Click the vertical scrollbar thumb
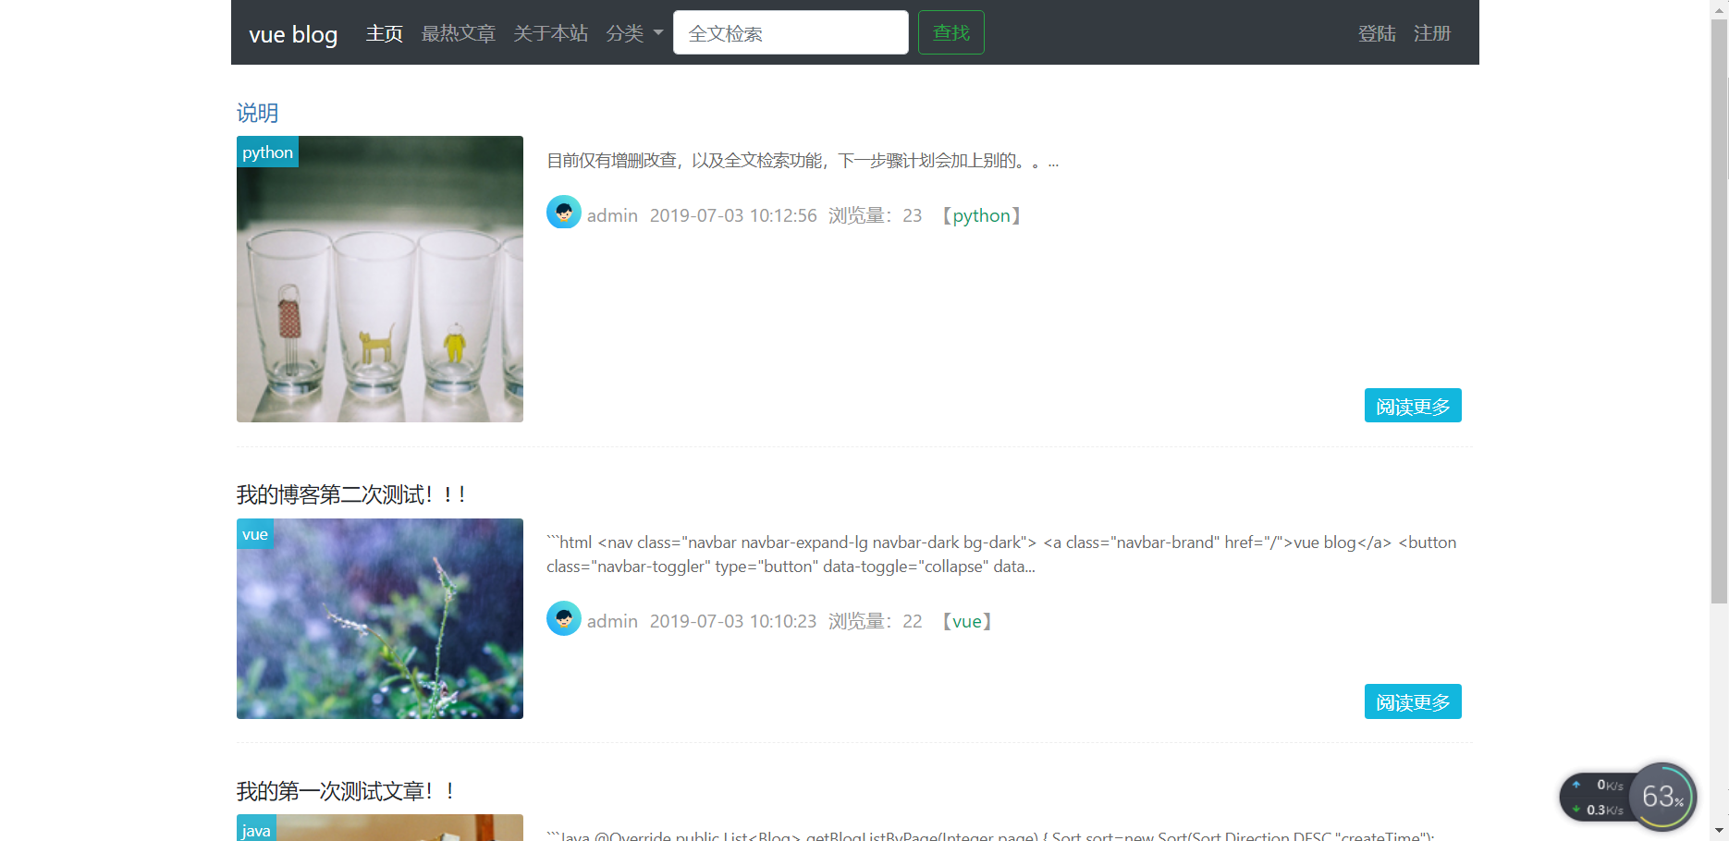The height and width of the screenshot is (841, 1729). (x=1719, y=310)
